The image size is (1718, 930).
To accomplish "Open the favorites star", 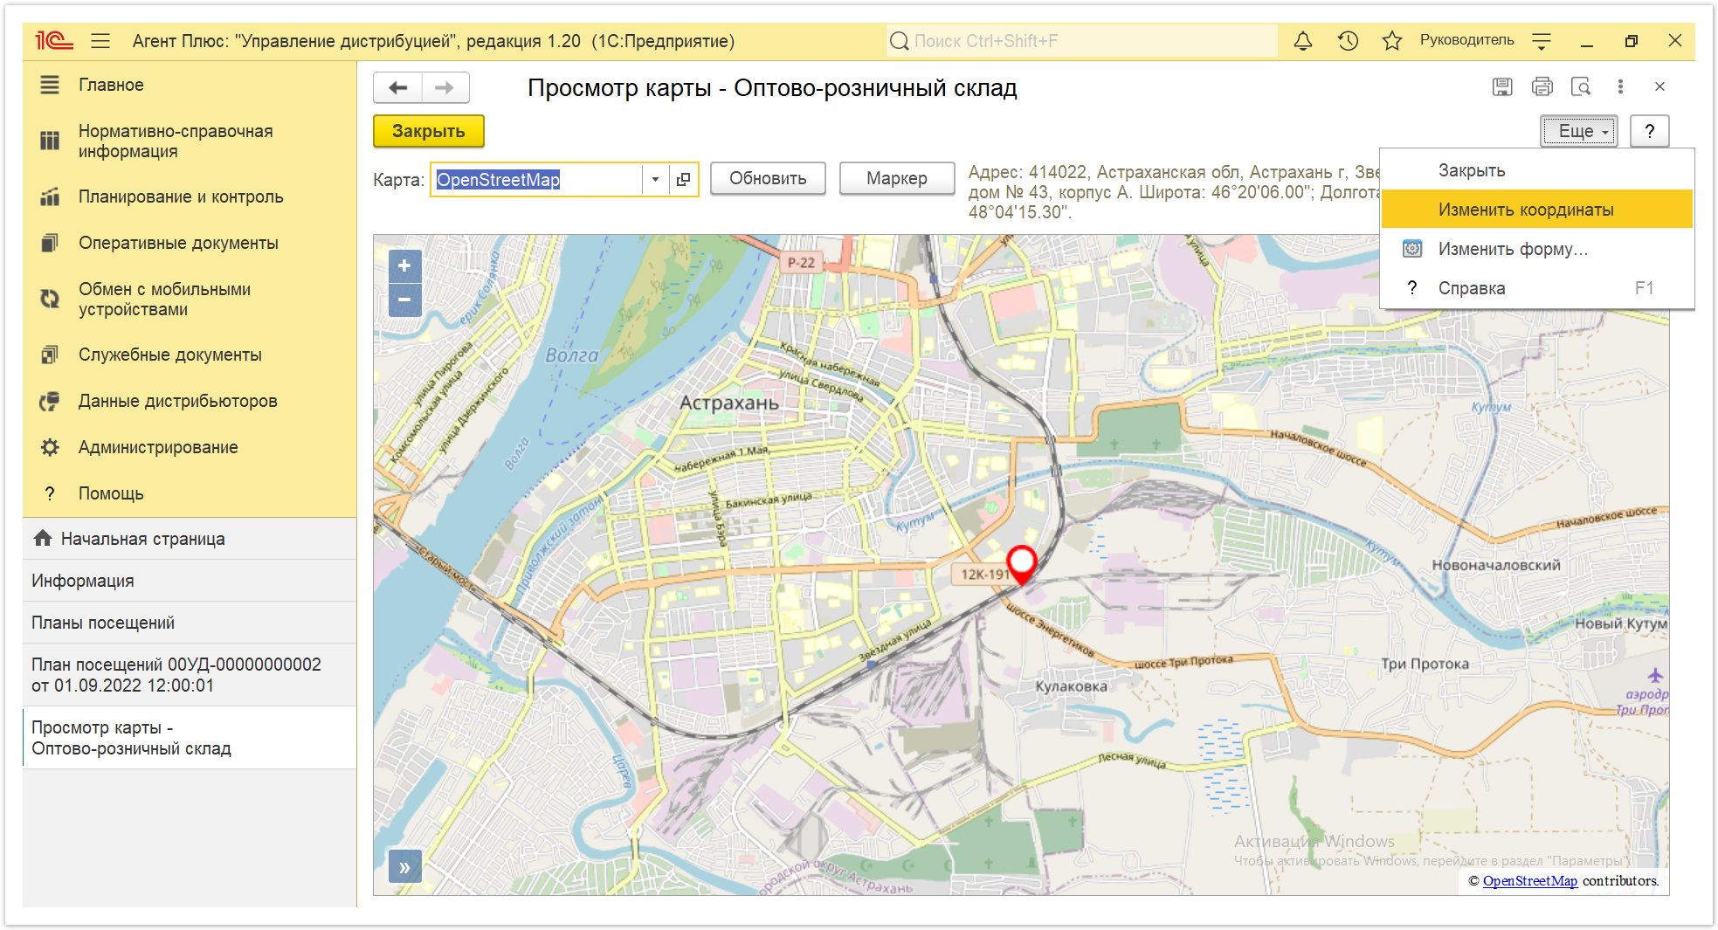I will (1392, 41).
